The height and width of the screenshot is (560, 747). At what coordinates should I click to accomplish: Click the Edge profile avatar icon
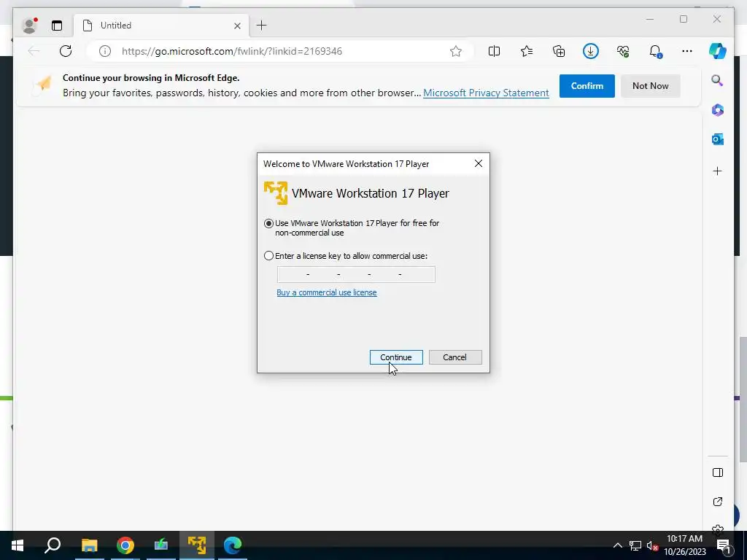[29, 26]
